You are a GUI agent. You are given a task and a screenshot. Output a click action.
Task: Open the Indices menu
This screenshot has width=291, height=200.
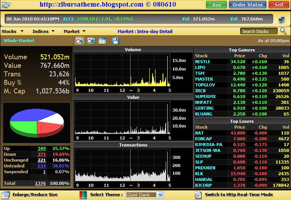point(40,31)
